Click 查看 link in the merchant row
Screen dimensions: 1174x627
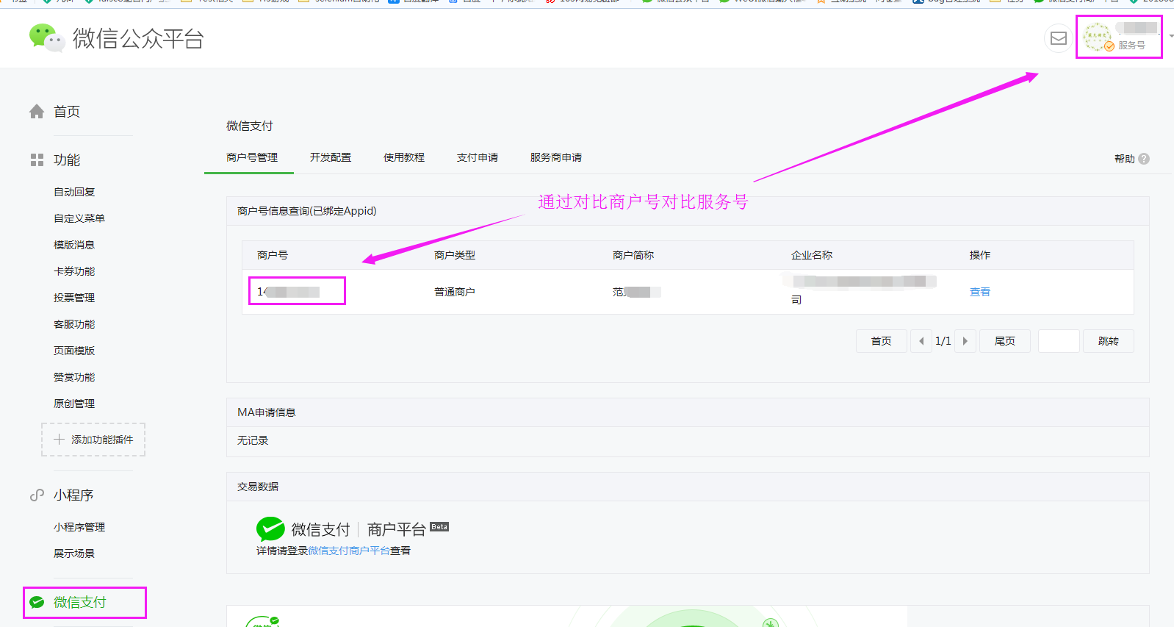[x=980, y=292]
